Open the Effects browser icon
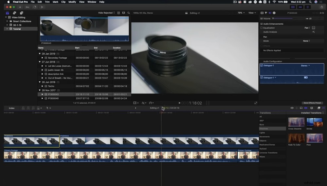327x186 pixels. 318,108
